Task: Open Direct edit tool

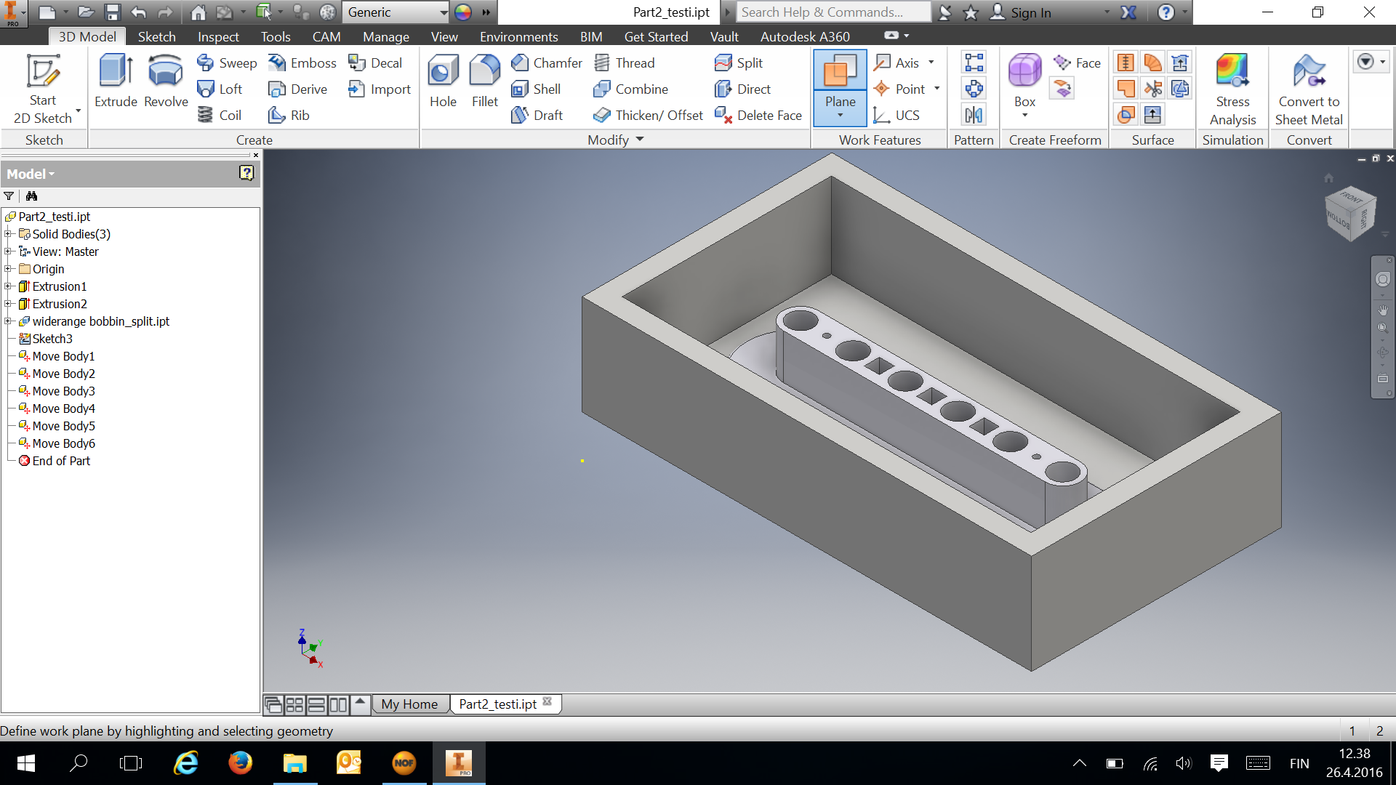Action: point(742,89)
